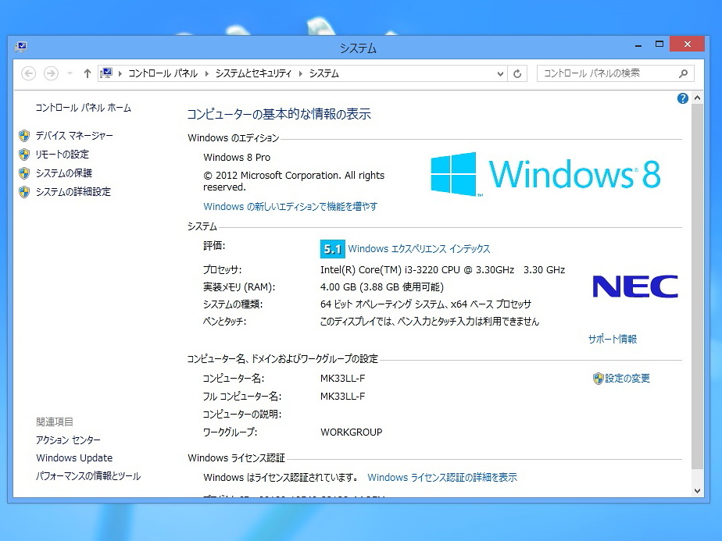Click MK33LL-F next to フル コンピューター名

coord(342,396)
